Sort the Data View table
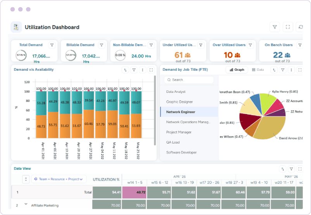The height and width of the screenshot is (215, 311). (283, 169)
